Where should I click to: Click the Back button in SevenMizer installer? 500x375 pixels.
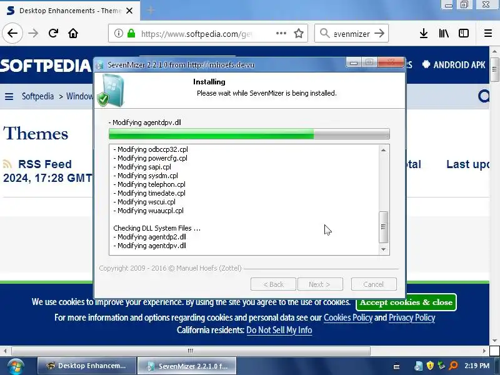[273, 284]
